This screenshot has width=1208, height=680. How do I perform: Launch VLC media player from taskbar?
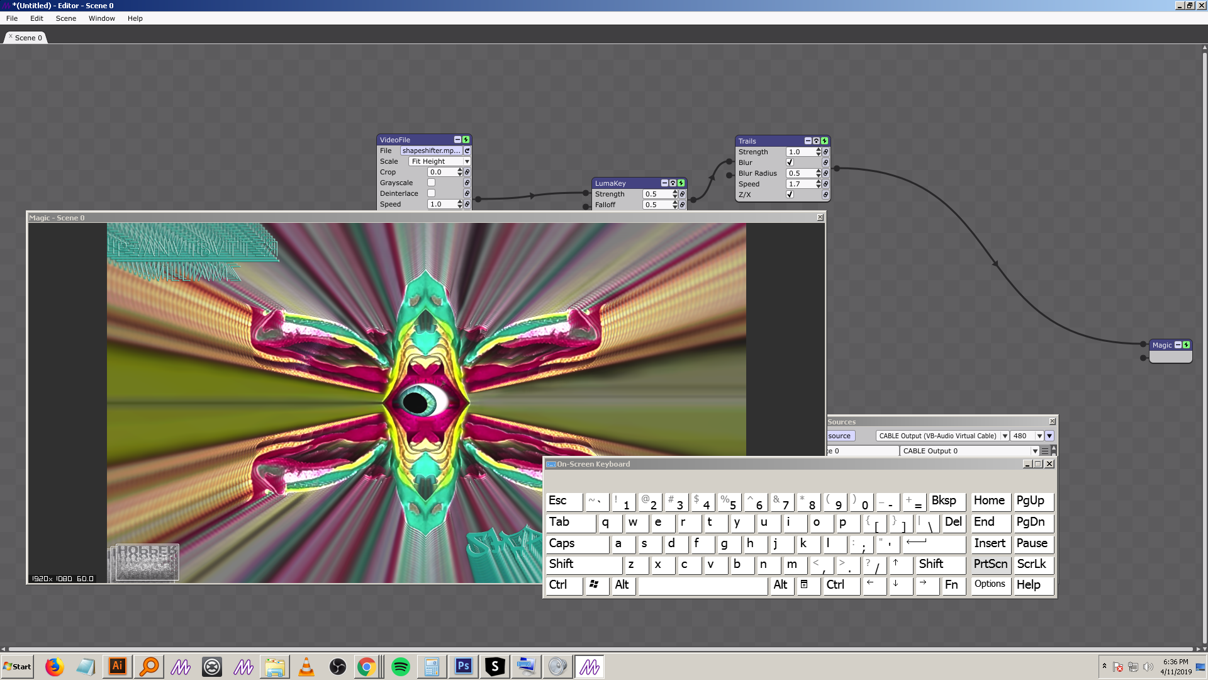coord(306,667)
